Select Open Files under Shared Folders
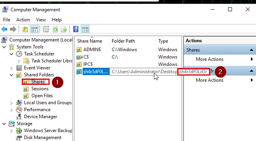256x141 pixels. pos(42,96)
